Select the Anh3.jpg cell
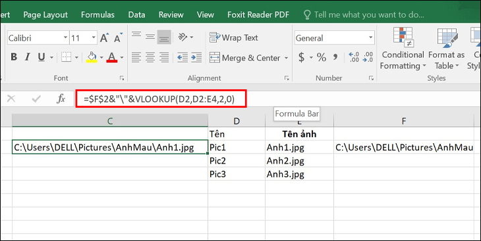Viewport: 481px width, 241px height. (x=299, y=174)
